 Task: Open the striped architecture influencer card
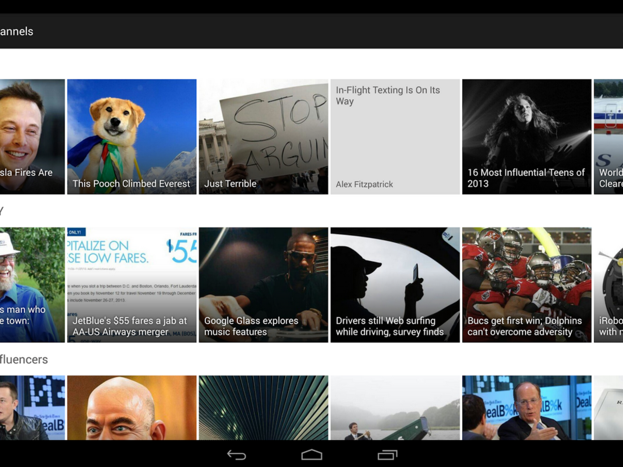[x=263, y=407]
